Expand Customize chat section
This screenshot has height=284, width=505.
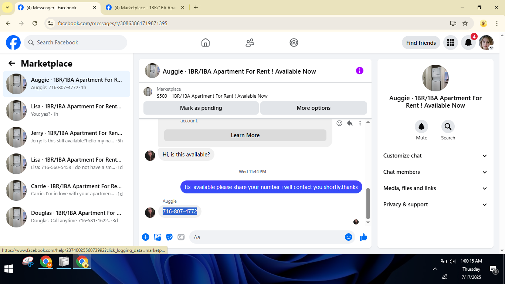click(x=435, y=156)
